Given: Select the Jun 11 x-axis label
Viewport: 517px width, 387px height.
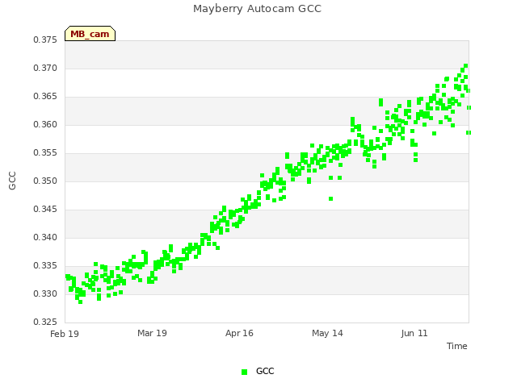Looking at the screenshot, I should [414, 333].
